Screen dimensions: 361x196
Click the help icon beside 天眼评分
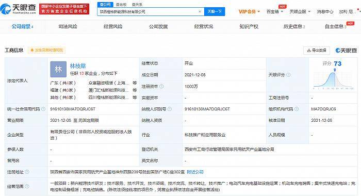tap(288, 75)
